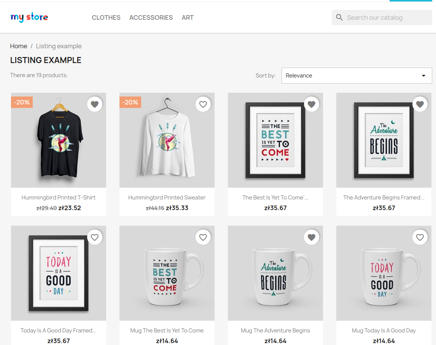The width and height of the screenshot is (436, 345).
Task: Click the search magnifier icon
Action: [x=339, y=17]
